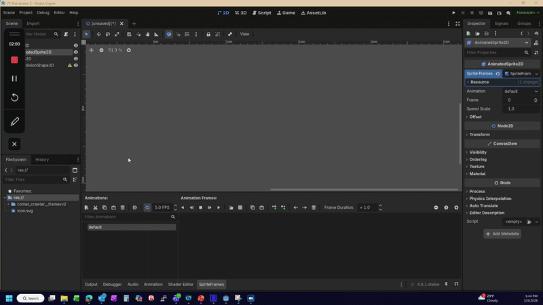Image resolution: width=543 pixels, height=305 pixels.
Task: Expand the Visibility section in Inspector
Action: click(x=478, y=152)
